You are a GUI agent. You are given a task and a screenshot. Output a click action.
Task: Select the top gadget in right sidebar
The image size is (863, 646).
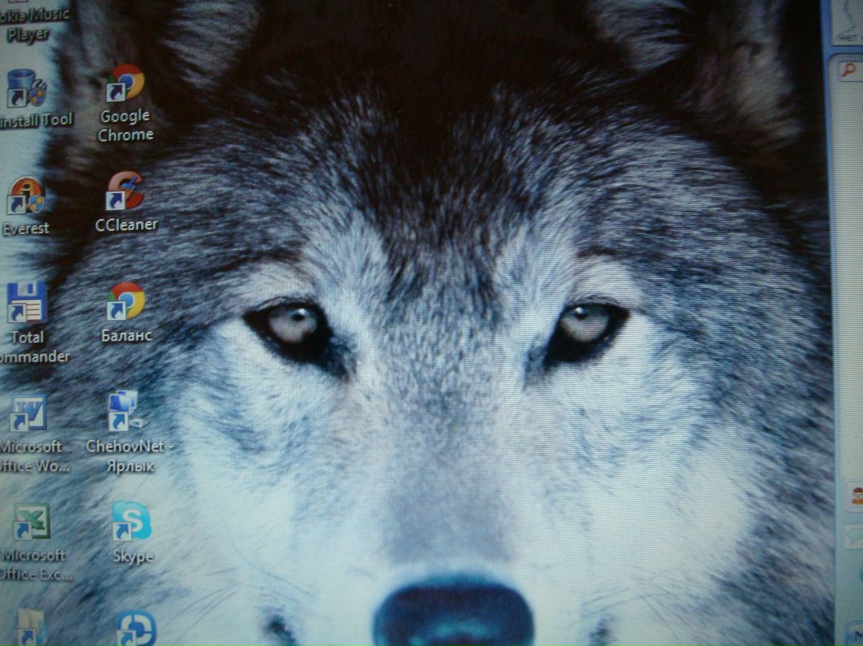click(848, 24)
